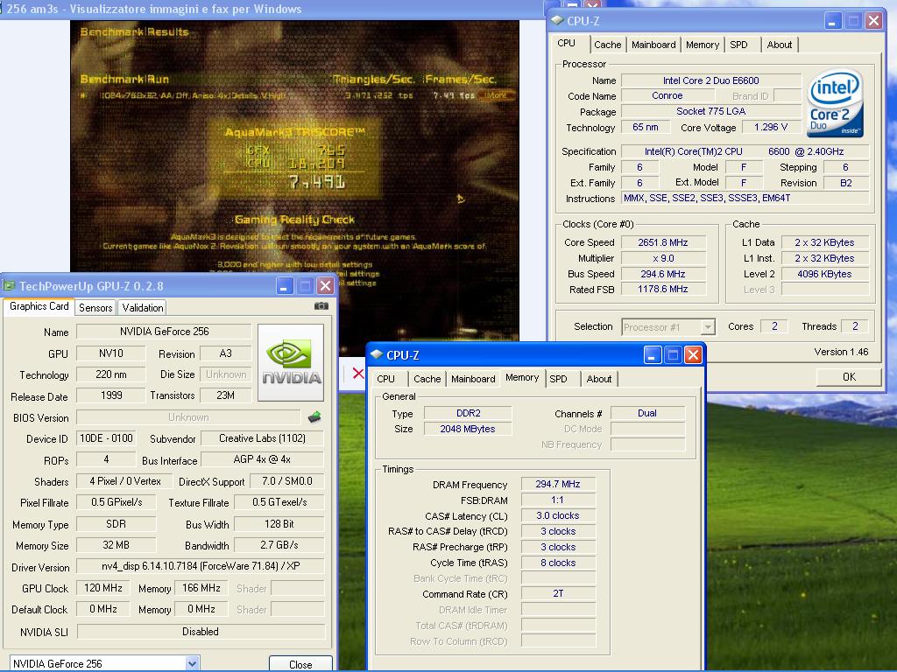Minimize the CPU-Z CPU window
The width and height of the screenshot is (897, 672).
833,21
